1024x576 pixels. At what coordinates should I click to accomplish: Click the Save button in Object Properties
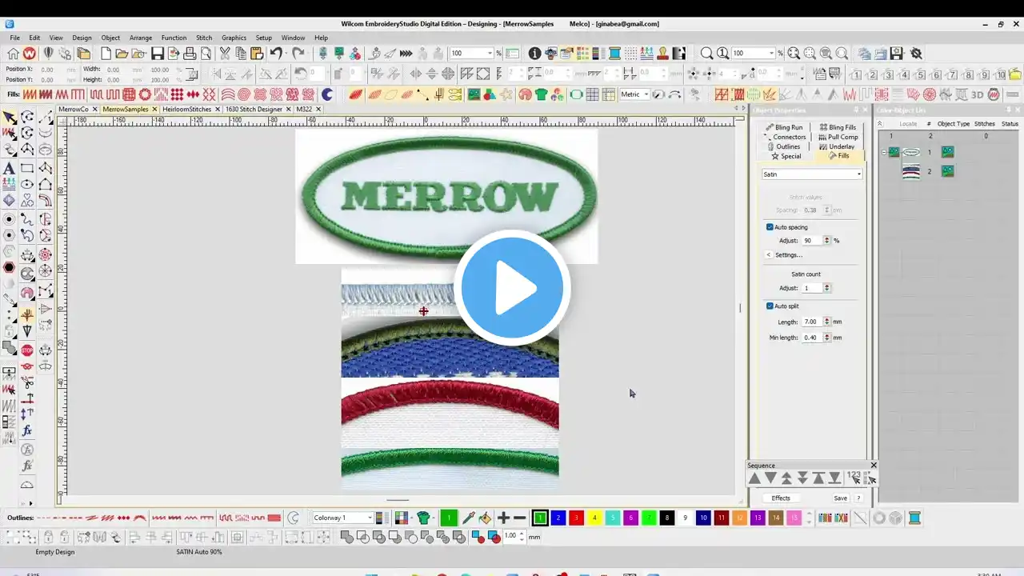[x=840, y=498]
